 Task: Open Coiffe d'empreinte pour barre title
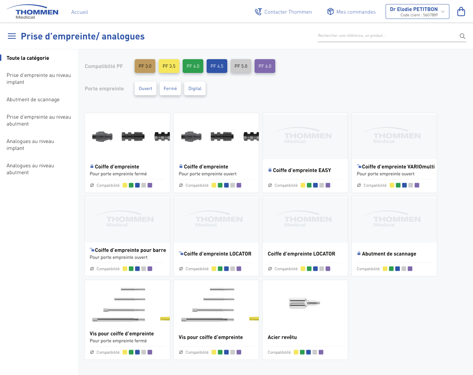(x=130, y=250)
